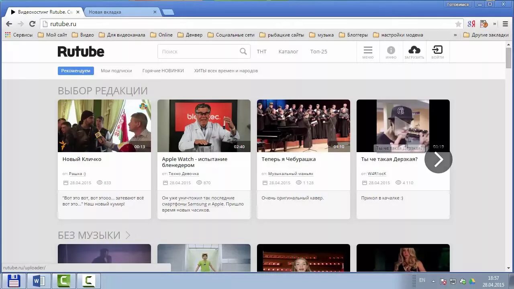Play the choir Чебурашка thumbnail
The width and height of the screenshot is (514, 289).
pyautogui.click(x=304, y=126)
